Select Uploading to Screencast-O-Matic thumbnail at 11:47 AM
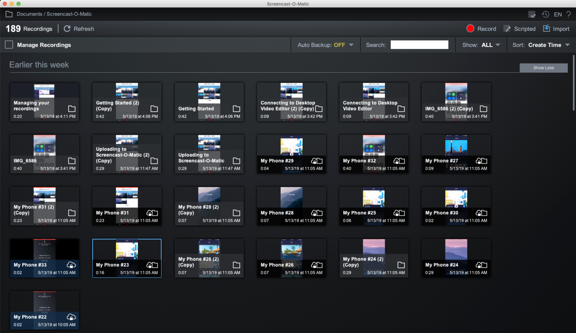576x333 pixels. coord(209,154)
